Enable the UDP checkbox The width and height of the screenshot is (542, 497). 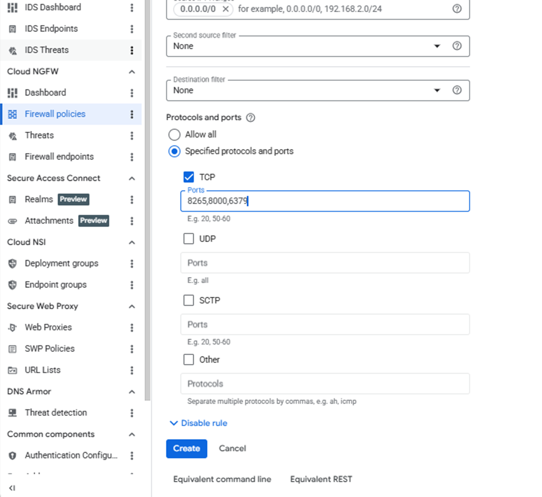189,239
